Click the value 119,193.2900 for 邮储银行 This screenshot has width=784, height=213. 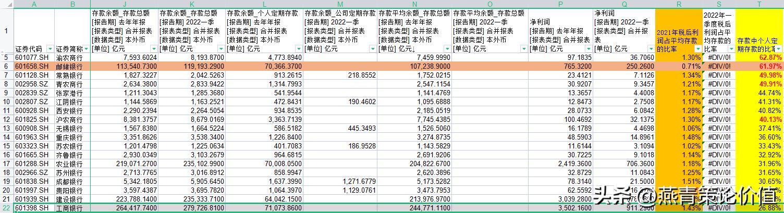pos(192,67)
